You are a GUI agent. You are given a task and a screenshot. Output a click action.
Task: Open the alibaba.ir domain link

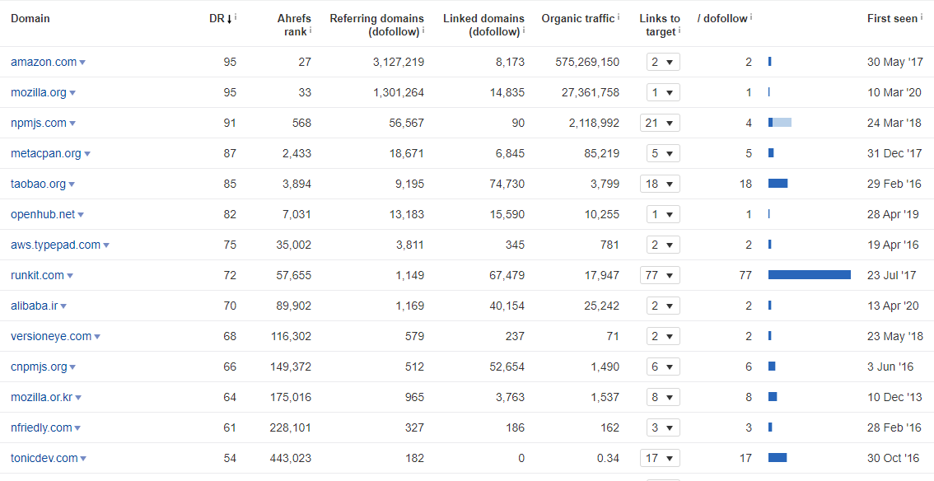click(x=34, y=306)
